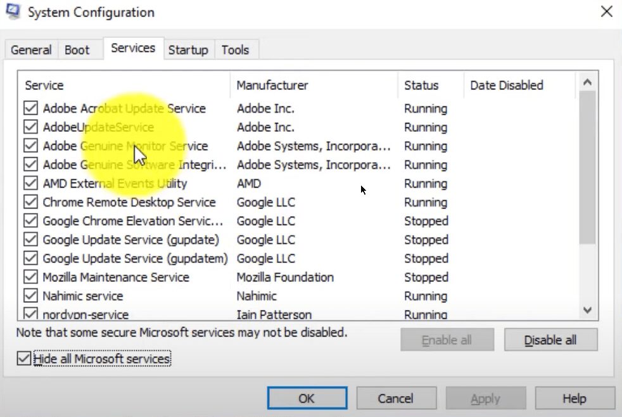The width and height of the screenshot is (622, 417).
Task: Click Running status of AMD External Events
Action: 426,183
